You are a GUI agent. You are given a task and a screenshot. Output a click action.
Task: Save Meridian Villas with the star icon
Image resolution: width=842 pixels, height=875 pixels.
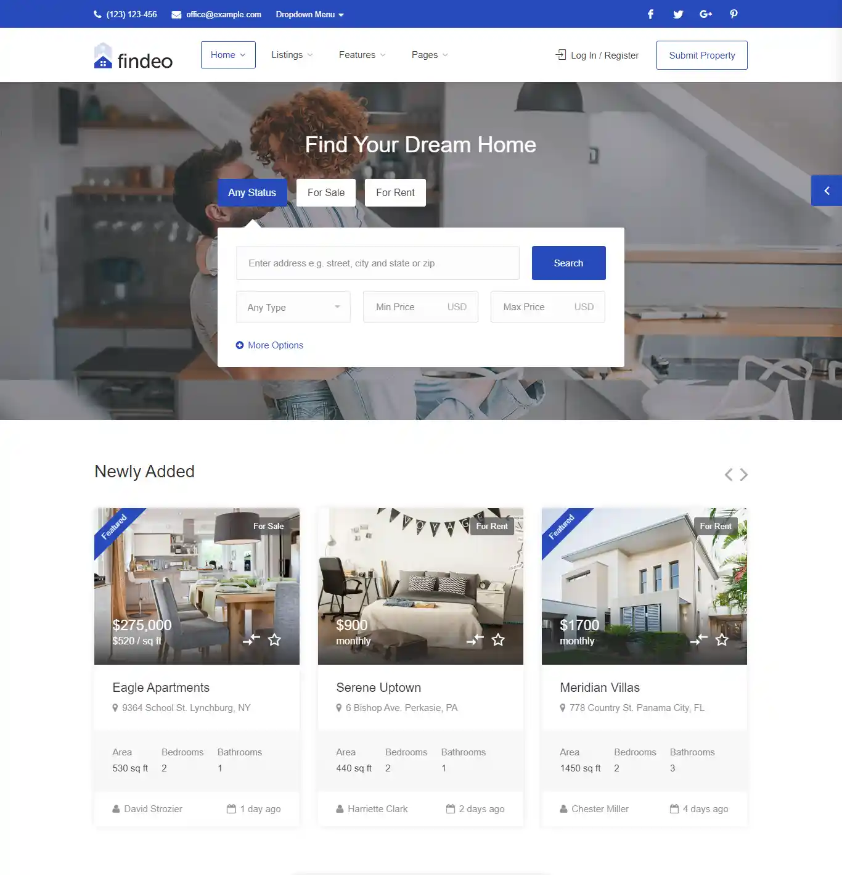click(x=721, y=640)
